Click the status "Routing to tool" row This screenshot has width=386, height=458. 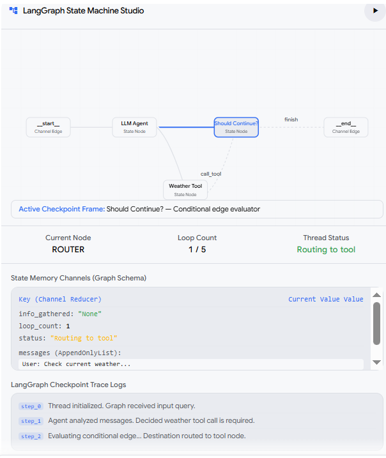pos(191,338)
